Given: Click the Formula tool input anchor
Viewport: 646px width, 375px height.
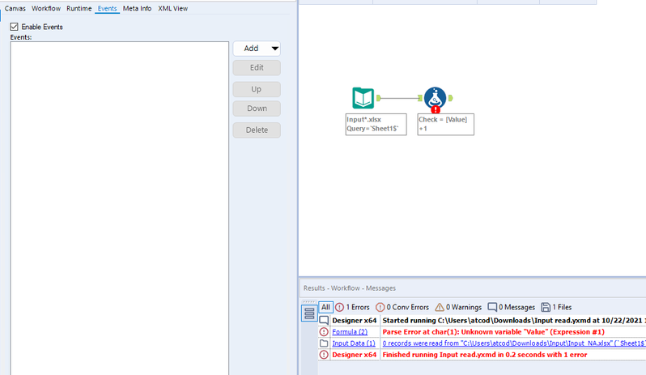Looking at the screenshot, I should (420, 98).
